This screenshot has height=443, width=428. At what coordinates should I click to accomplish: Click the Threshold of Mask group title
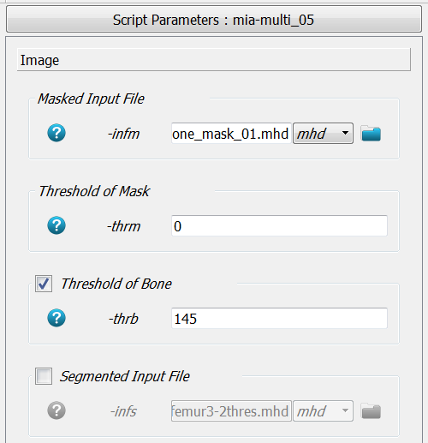pos(94,191)
